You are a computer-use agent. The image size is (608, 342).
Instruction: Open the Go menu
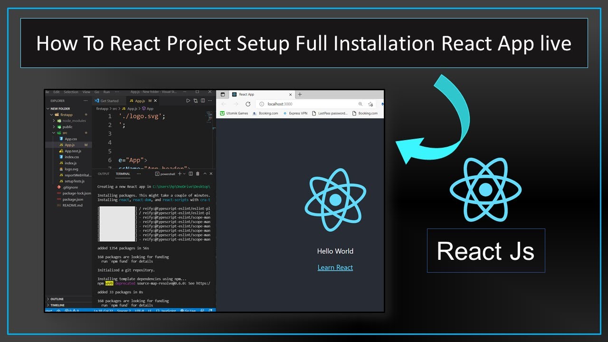tap(97, 92)
